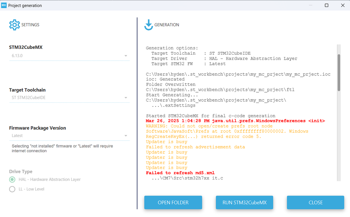Click the my_mc_prject.ioc path line
Screen dimensions: 350x217
point(238,74)
